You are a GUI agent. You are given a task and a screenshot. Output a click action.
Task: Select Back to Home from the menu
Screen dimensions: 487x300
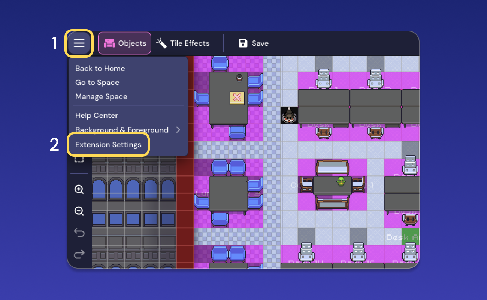[100, 68]
